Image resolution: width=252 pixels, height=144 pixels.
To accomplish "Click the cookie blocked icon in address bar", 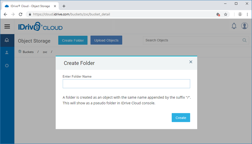I will point(218,14).
